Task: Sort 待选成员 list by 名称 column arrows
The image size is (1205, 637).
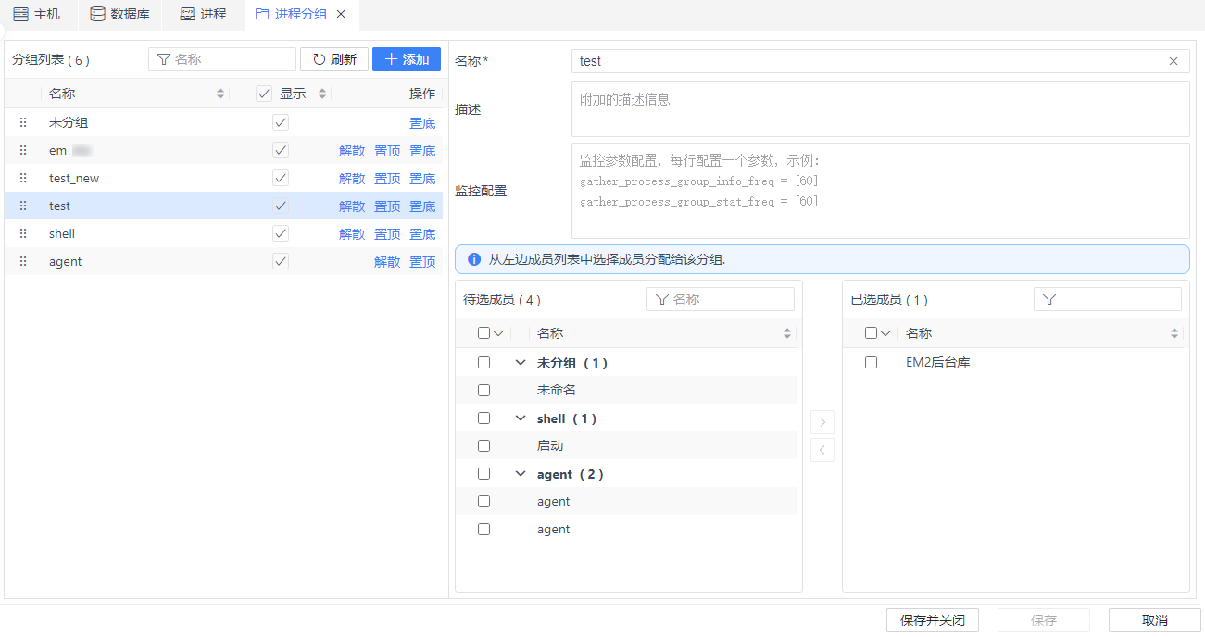Action: point(788,333)
